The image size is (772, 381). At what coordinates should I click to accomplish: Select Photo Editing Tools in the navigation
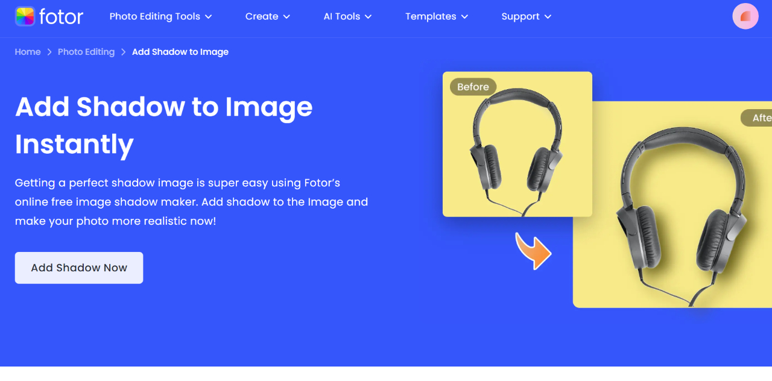154,17
